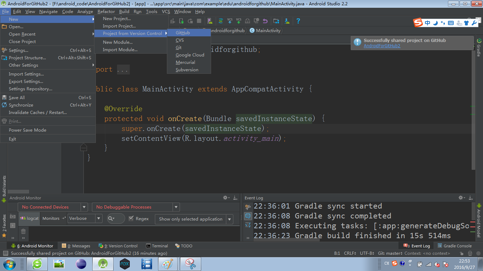The width and height of the screenshot is (483, 271).
Task: Open the SDK Manager icon
Action: pyautogui.click(x=287, y=21)
